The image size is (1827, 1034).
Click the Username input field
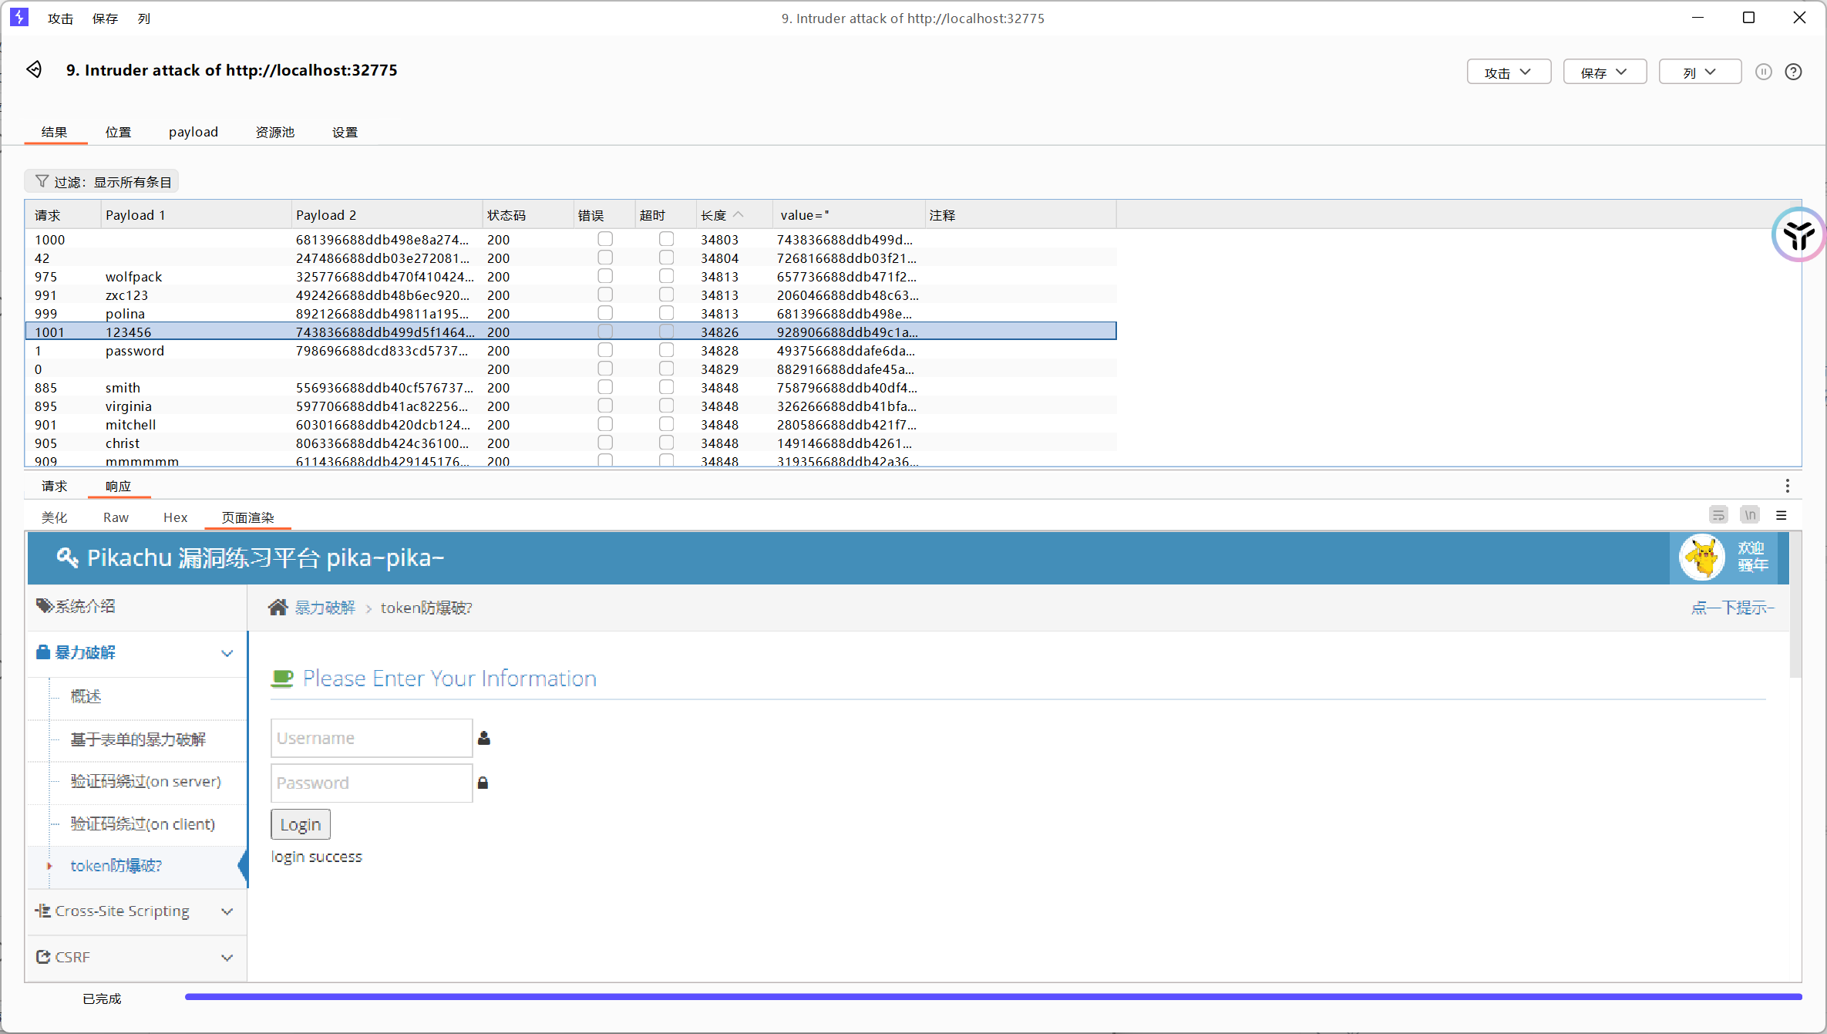tap(371, 738)
